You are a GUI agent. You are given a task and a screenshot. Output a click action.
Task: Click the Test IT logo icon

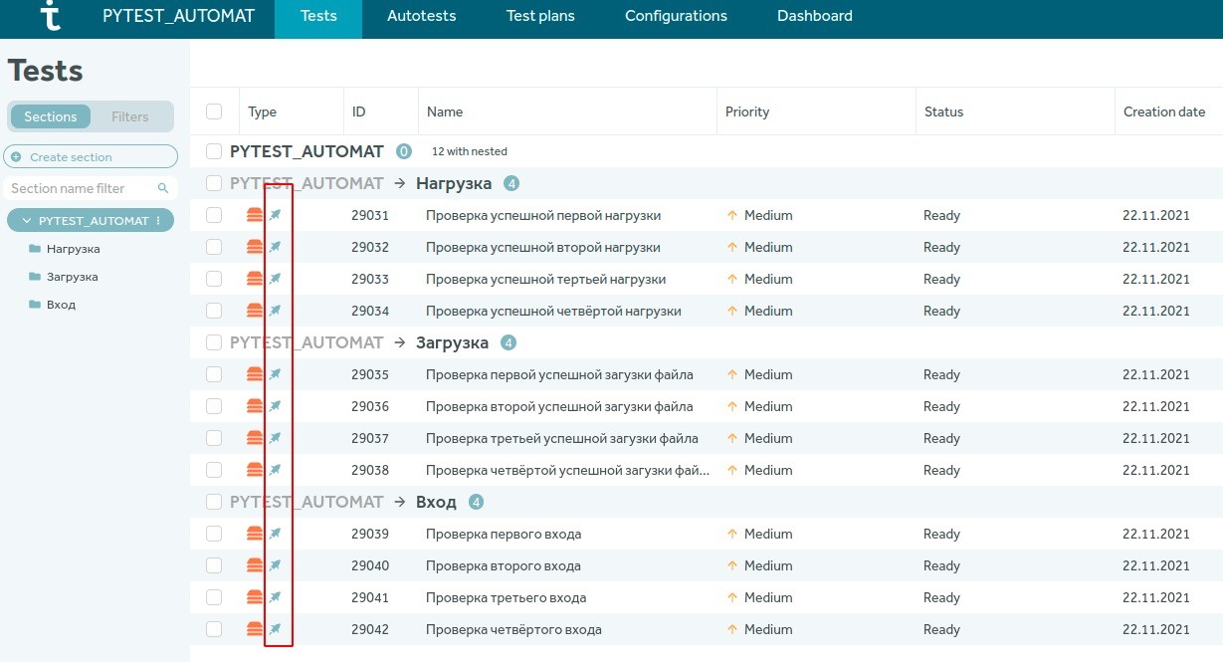pyautogui.click(x=49, y=15)
